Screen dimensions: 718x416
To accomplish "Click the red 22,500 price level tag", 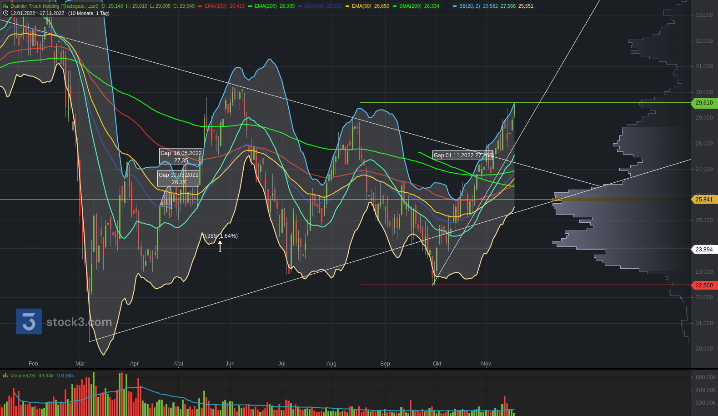I will coord(704,285).
